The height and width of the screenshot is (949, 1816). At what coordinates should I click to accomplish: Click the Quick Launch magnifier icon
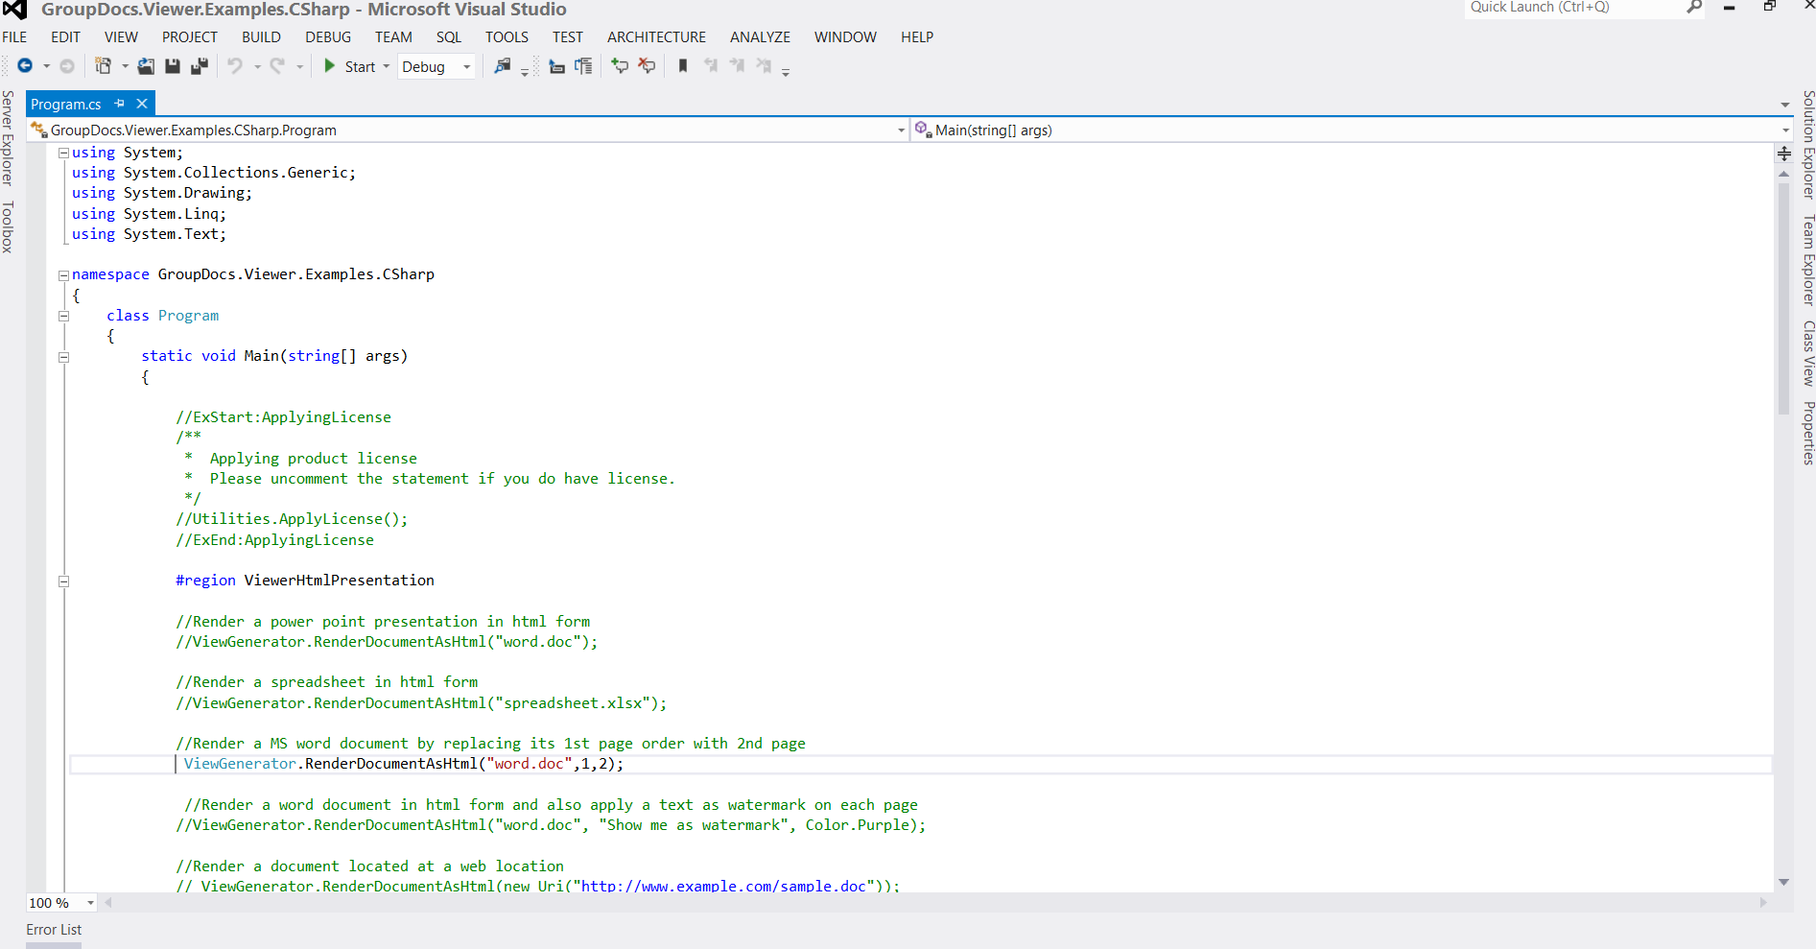tap(1694, 8)
